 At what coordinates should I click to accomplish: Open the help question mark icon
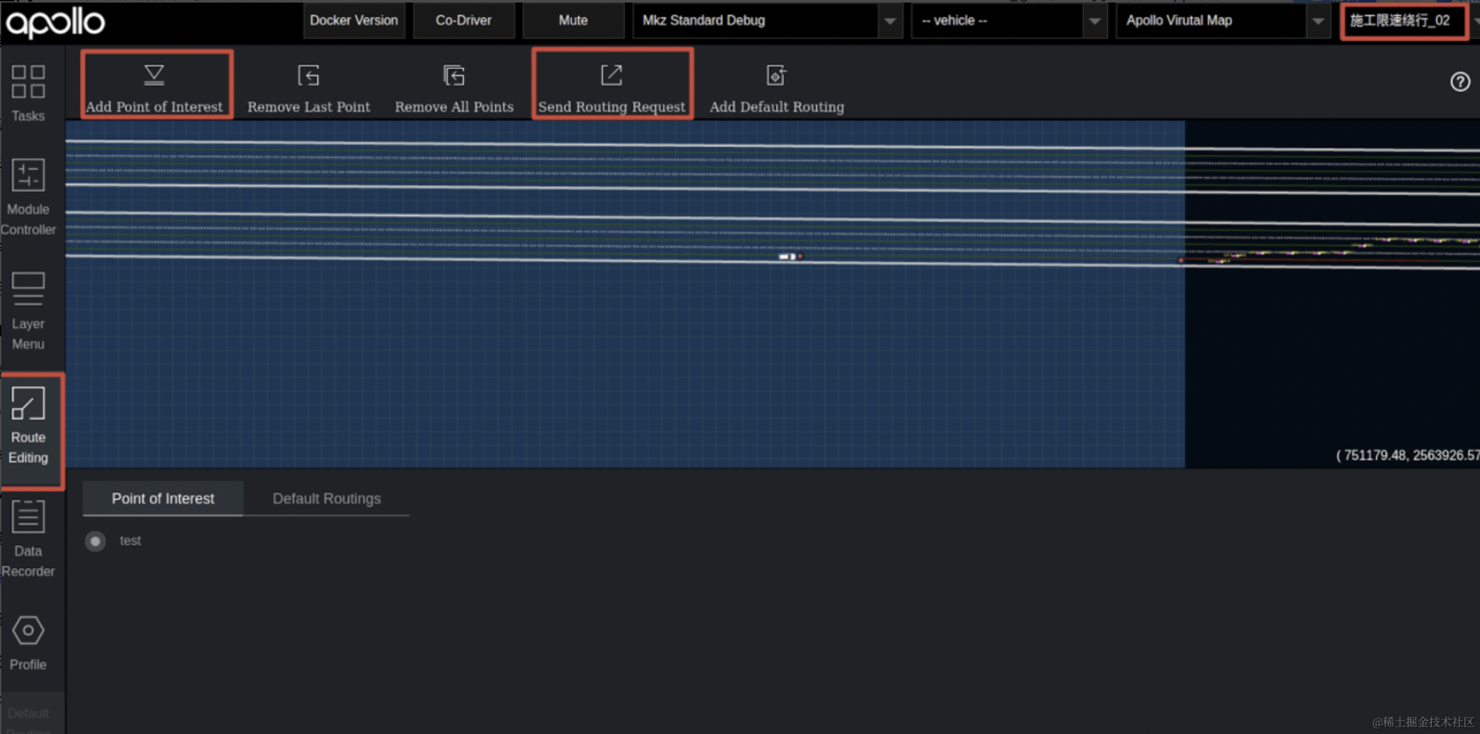pyautogui.click(x=1460, y=82)
